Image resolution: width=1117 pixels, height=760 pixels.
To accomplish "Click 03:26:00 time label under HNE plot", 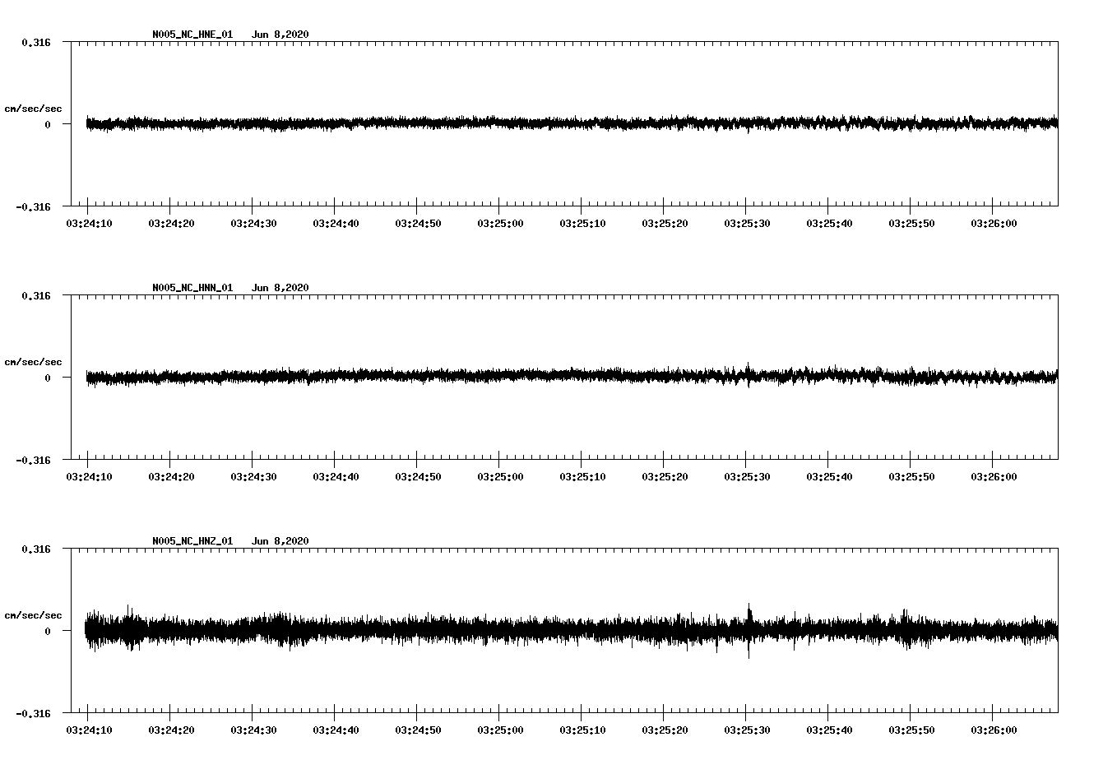I will (x=994, y=224).
